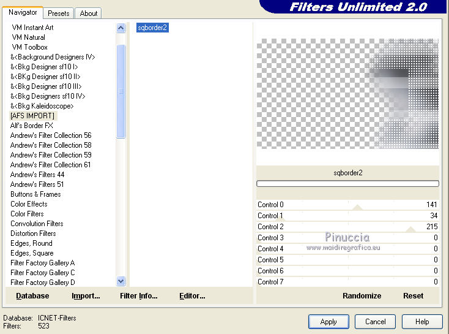Select Buttons & Frames category
449x334 pixels.
35,194
